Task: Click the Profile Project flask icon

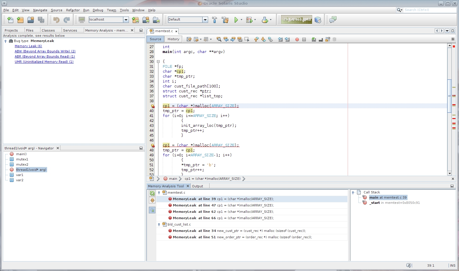Action: click(x=264, y=20)
